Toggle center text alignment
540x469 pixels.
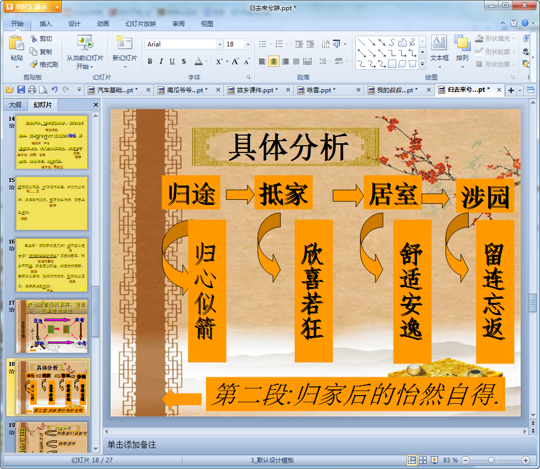273,61
